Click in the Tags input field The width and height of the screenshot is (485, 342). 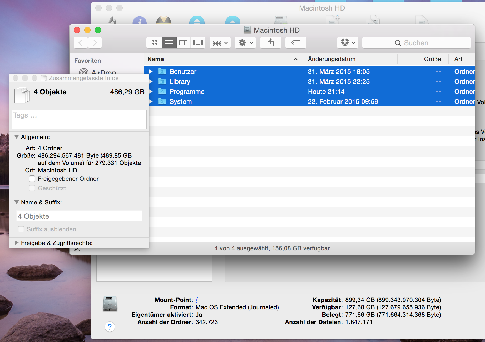click(79, 119)
